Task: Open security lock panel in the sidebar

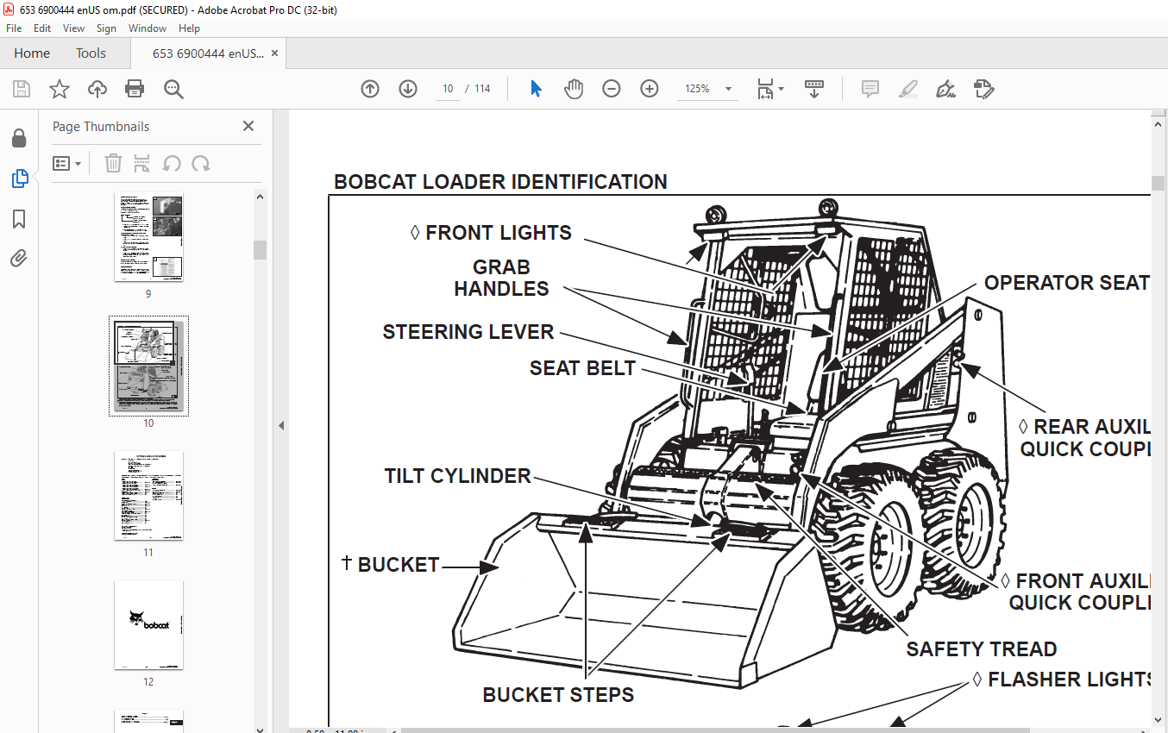Action: point(19,138)
